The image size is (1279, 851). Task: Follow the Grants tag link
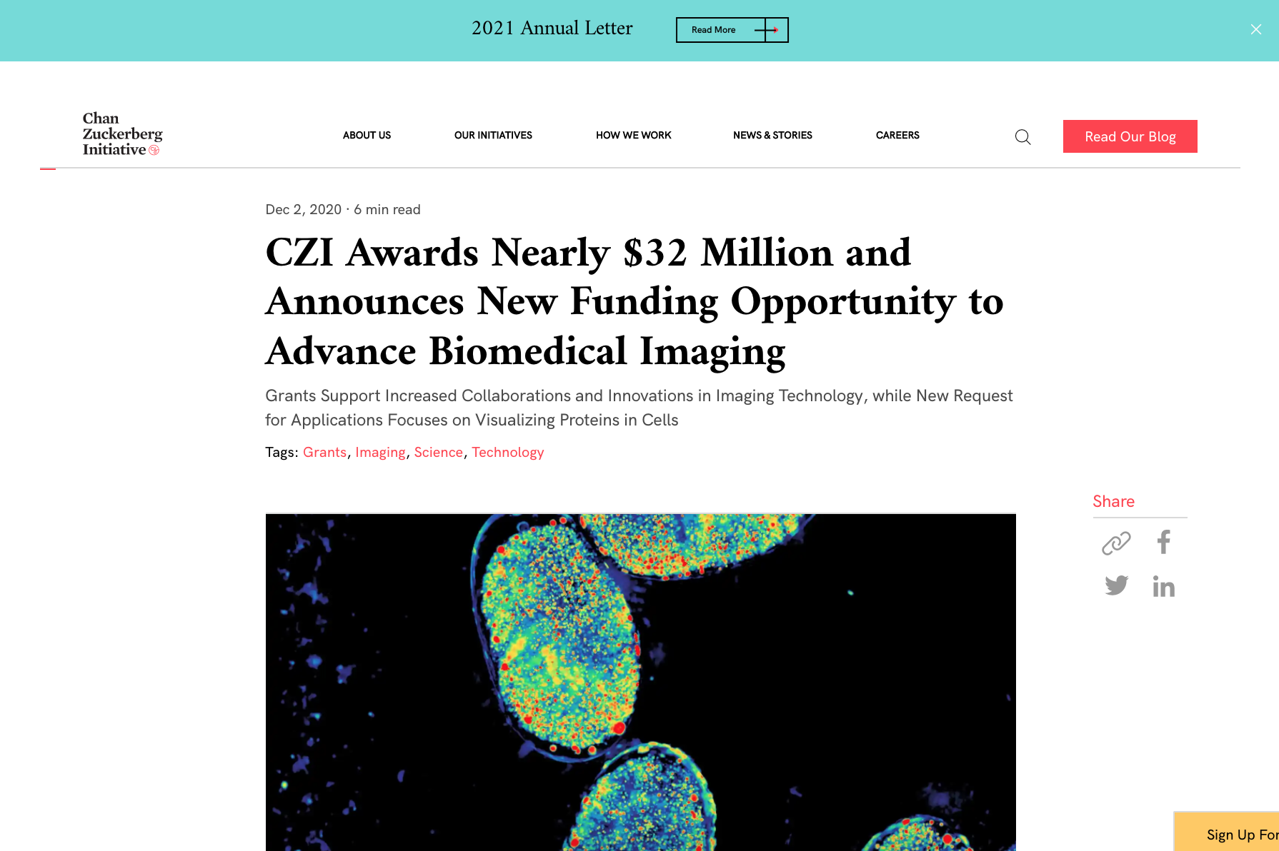(324, 453)
